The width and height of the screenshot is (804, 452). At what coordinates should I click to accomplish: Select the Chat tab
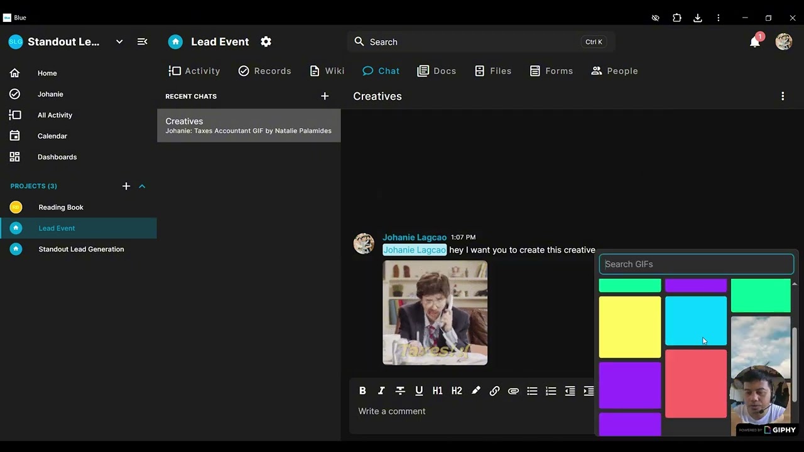381,71
